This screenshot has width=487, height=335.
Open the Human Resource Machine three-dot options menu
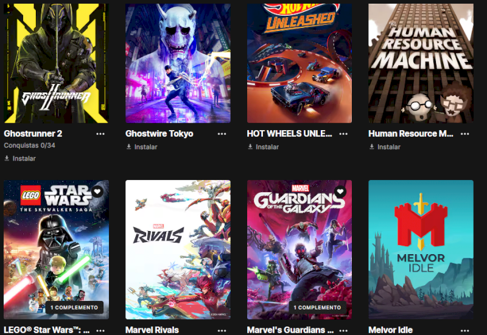pyautogui.click(x=464, y=134)
